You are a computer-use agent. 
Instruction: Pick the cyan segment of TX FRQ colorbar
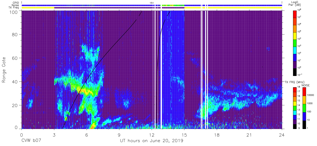pyautogui.click(x=295, y=113)
